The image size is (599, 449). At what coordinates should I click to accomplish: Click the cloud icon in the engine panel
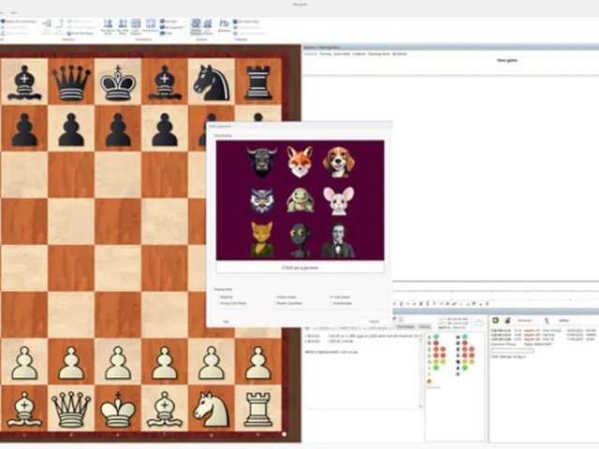(478, 323)
